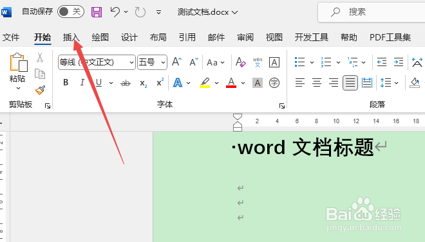This screenshot has height=242, width=425.
Task: Apply yellow text highlight color
Action: coord(205,83)
